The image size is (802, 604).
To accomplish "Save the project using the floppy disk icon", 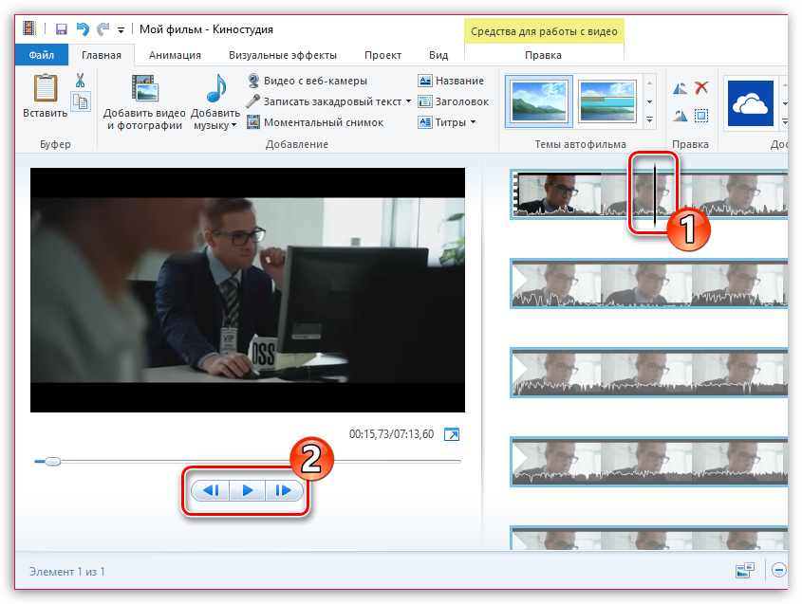I will click(x=62, y=29).
